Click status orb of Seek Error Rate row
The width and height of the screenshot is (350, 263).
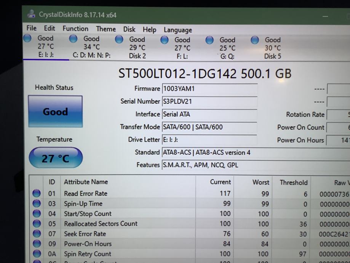37,234
